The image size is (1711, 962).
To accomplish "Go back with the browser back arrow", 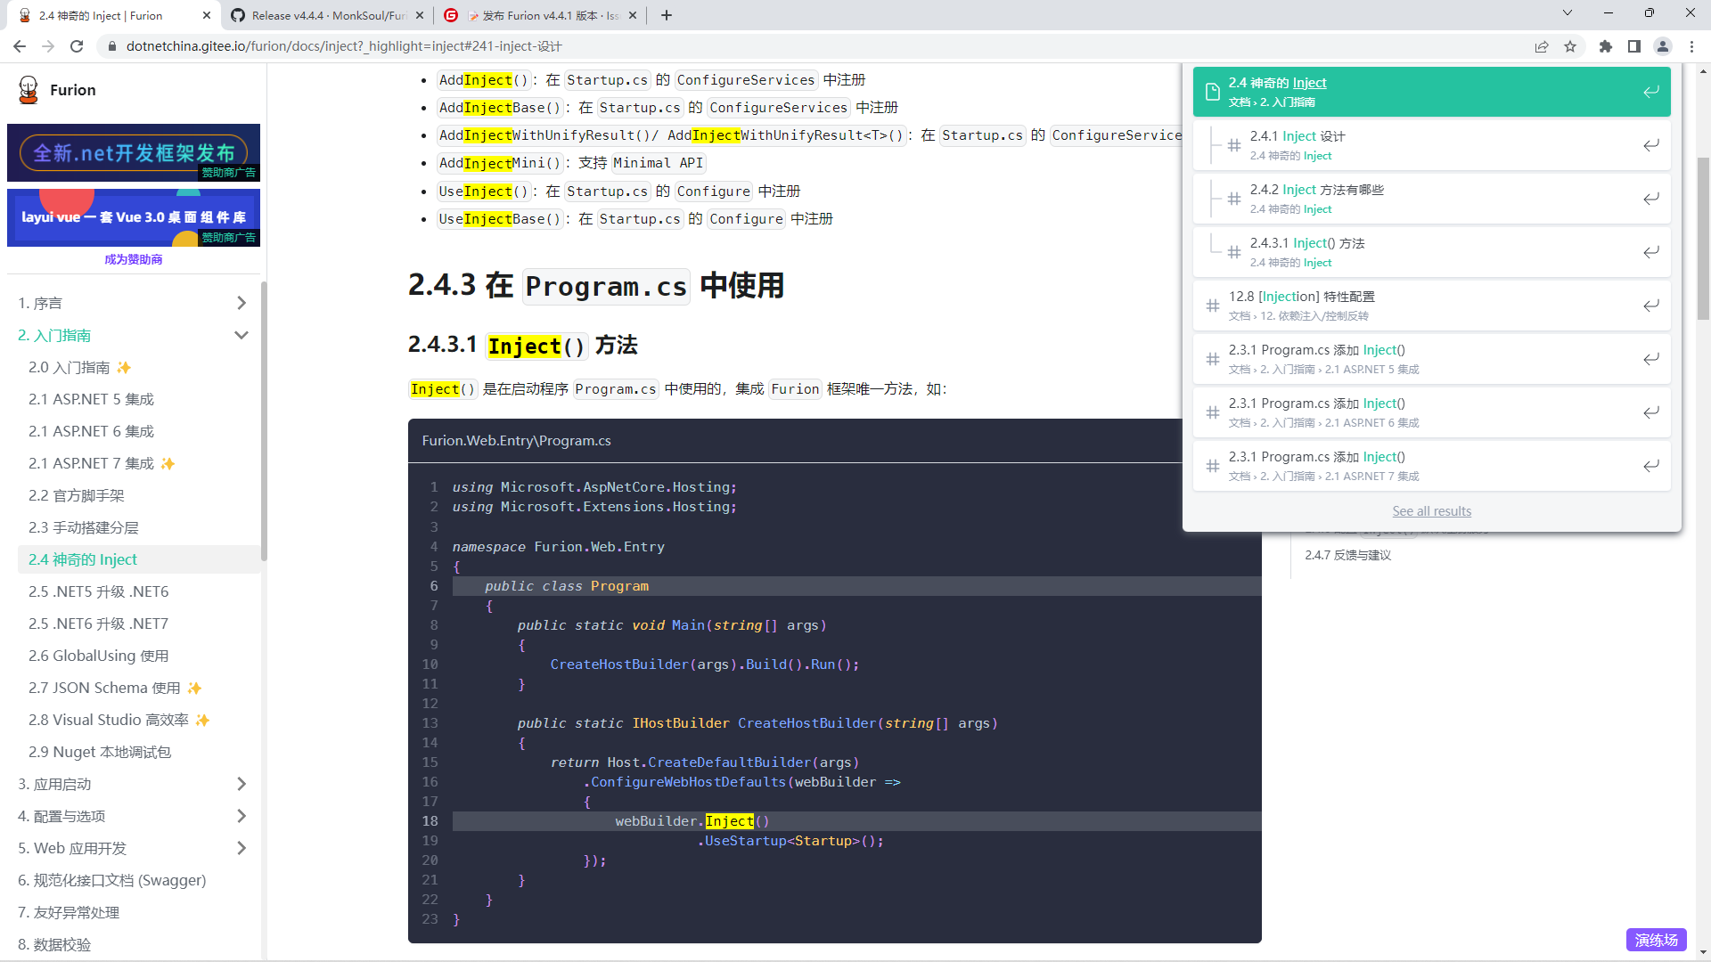I will [x=20, y=46].
